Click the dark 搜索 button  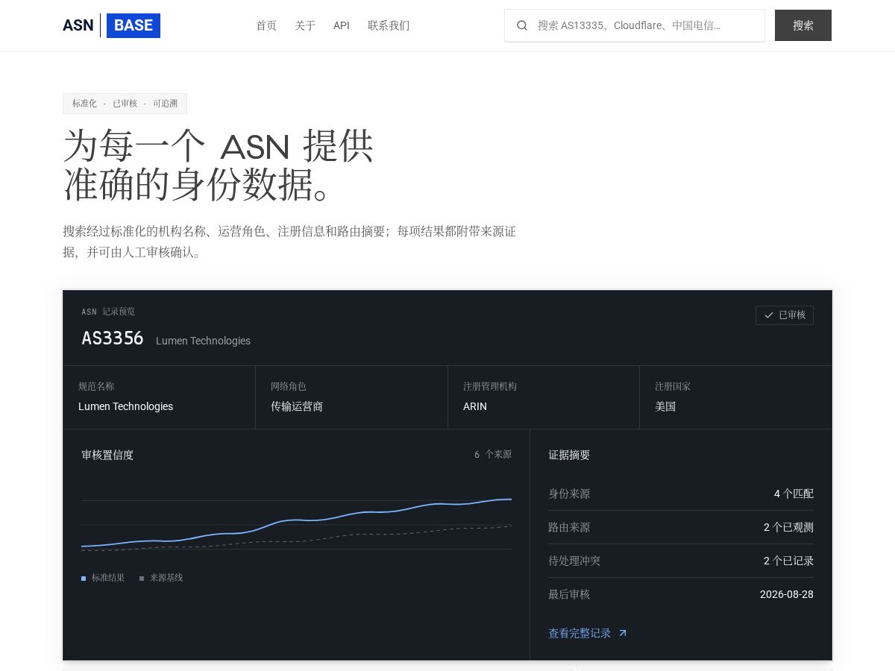pyautogui.click(x=803, y=25)
